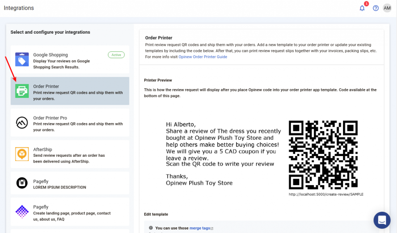Click the QR code preview image
The height and width of the screenshot is (233, 397).
[323, 155]
